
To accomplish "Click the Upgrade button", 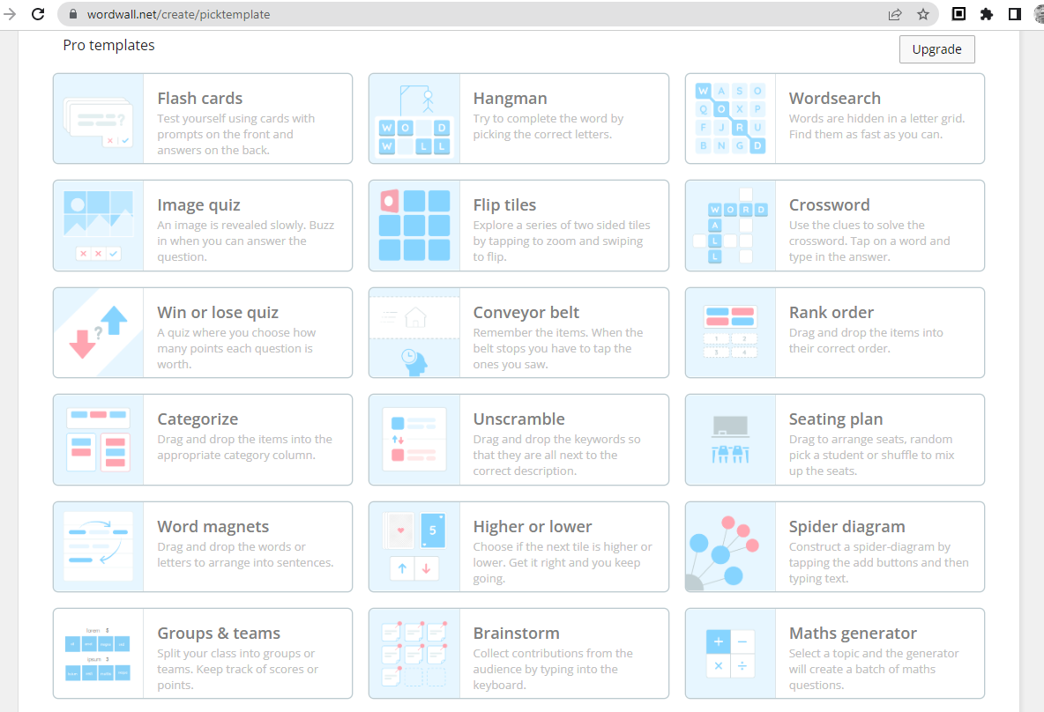I will (936, 49).
